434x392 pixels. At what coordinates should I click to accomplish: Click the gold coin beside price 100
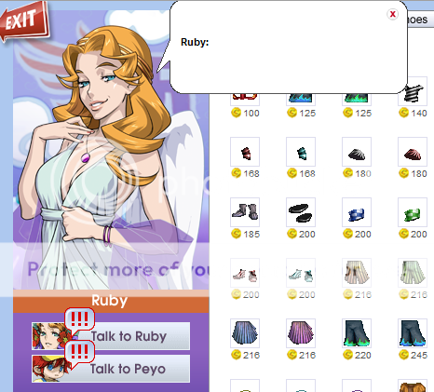point(237,113)
